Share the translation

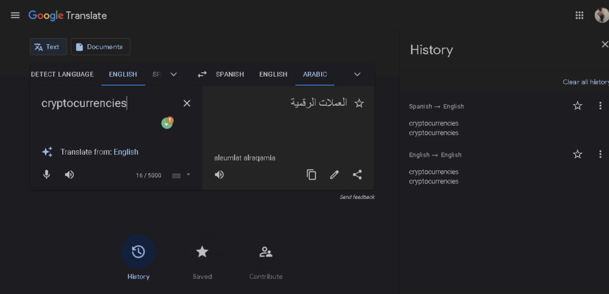[x=357, y=175]
